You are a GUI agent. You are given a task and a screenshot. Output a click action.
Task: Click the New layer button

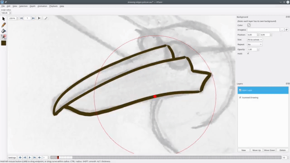(x=244, y=150)
